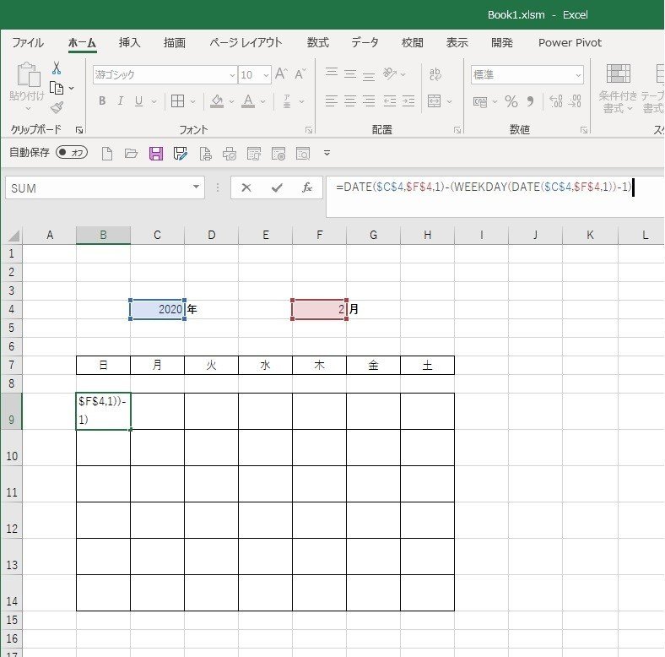
Task: Open Underline style dropdown arrow
Action: [x=154, y=101]
